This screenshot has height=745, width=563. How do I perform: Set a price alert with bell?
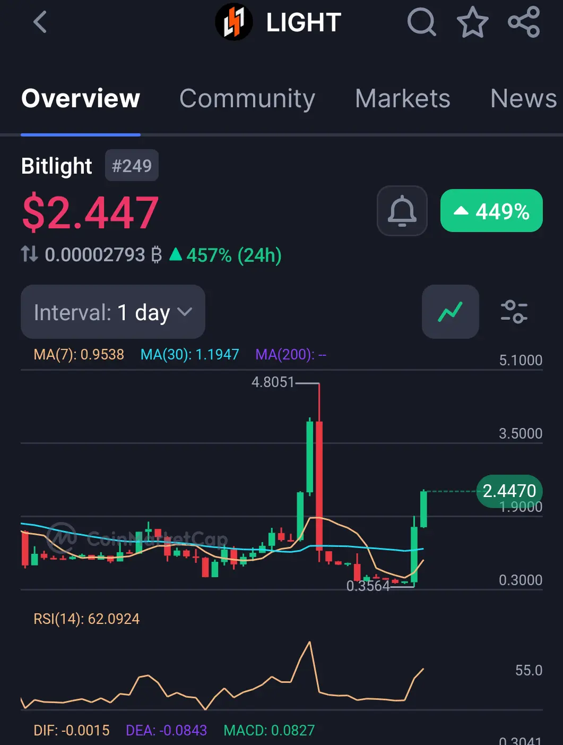click(402, 211)
